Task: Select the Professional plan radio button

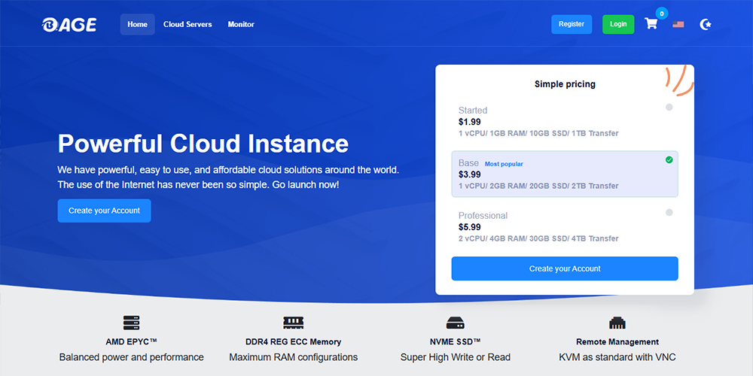Action: pyautogui.click(x=669, y=212)
